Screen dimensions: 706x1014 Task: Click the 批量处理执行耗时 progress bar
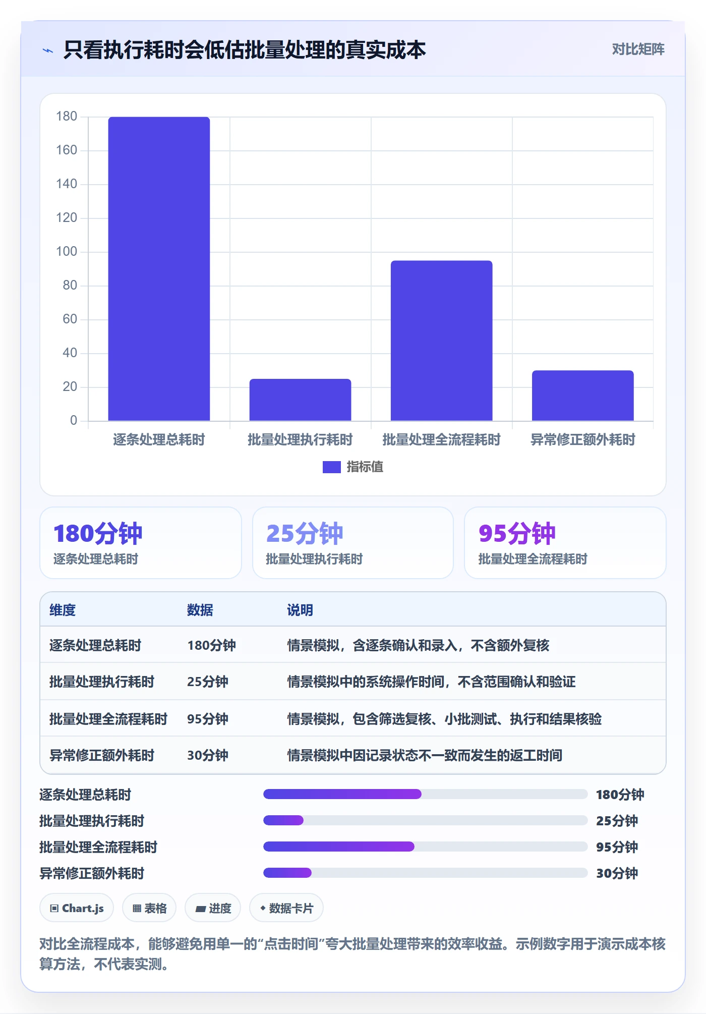click(425, 820)
